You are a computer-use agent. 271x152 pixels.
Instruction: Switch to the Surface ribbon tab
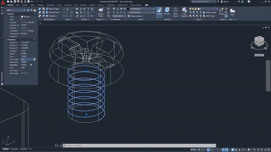[25, 5]
